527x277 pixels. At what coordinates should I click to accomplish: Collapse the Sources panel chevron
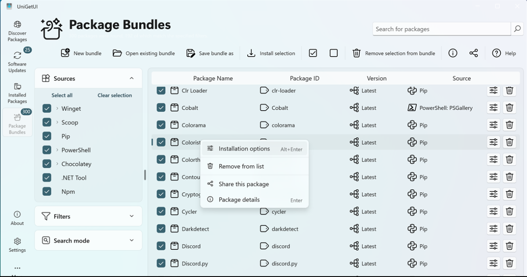coord(131,78)
